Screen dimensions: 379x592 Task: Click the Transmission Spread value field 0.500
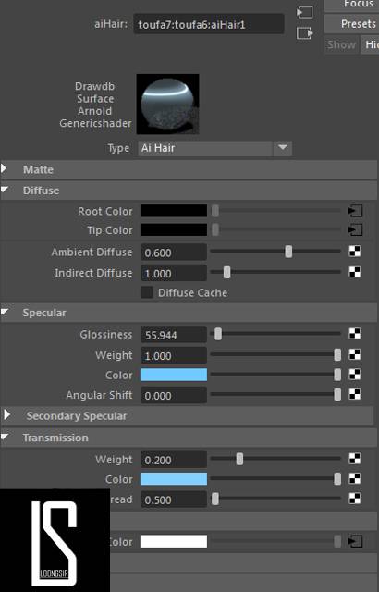pyautogui.click(x=174, y=499)
